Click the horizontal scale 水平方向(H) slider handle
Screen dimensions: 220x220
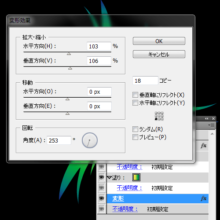pyautogui.click(x=69, y=54)
